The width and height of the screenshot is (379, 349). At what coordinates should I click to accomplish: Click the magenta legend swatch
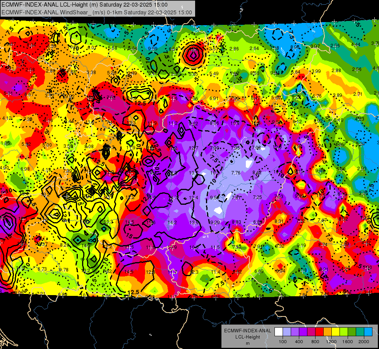point(311,332)
